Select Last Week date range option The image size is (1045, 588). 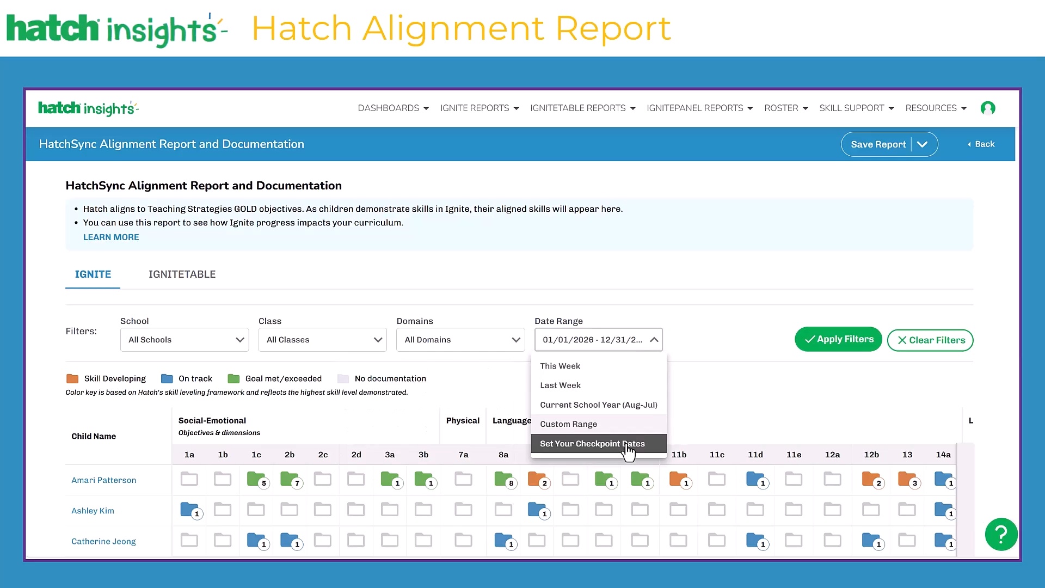point(599,385)
